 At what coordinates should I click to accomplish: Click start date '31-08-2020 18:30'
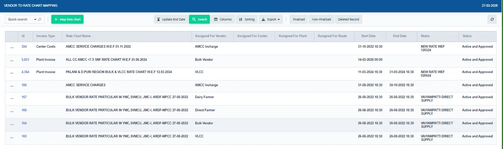(x=370, y=85)
